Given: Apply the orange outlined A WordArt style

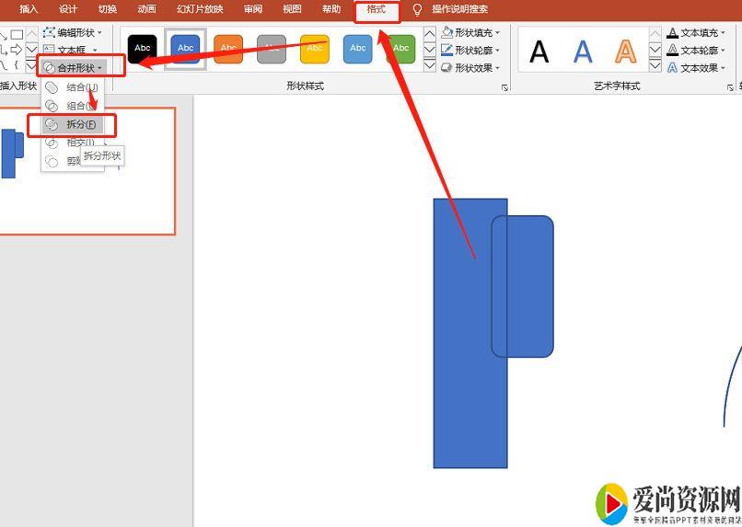Looking at the screenshot, I should pyautogui.click(x=626, y=51).
